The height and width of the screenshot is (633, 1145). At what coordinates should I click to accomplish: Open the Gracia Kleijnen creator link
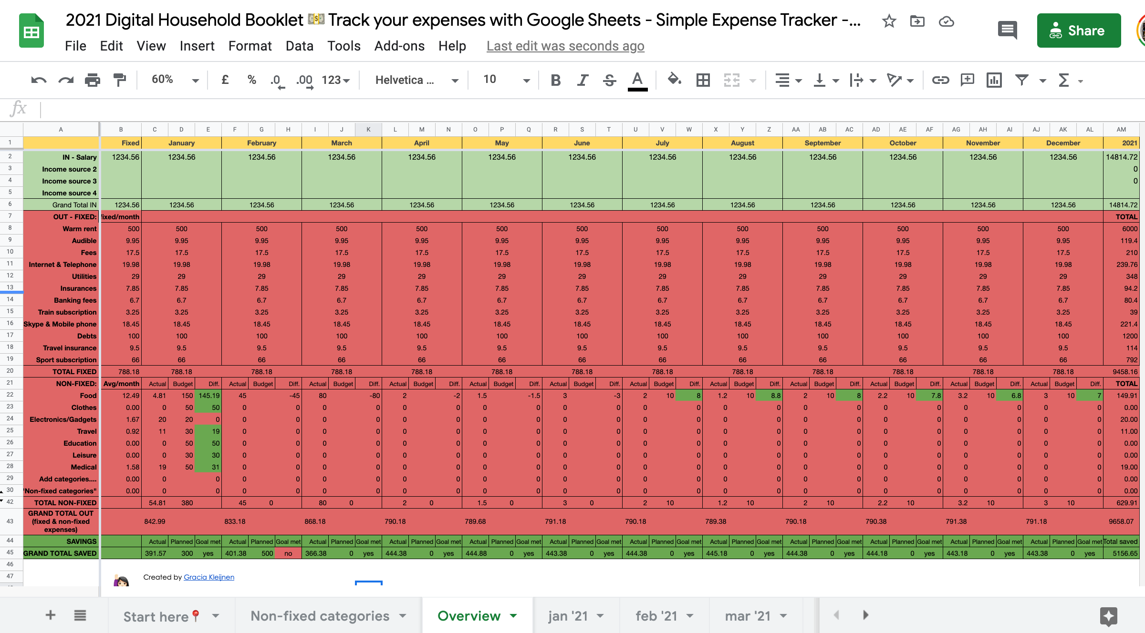pyautogui.click(x=209, y=577)
